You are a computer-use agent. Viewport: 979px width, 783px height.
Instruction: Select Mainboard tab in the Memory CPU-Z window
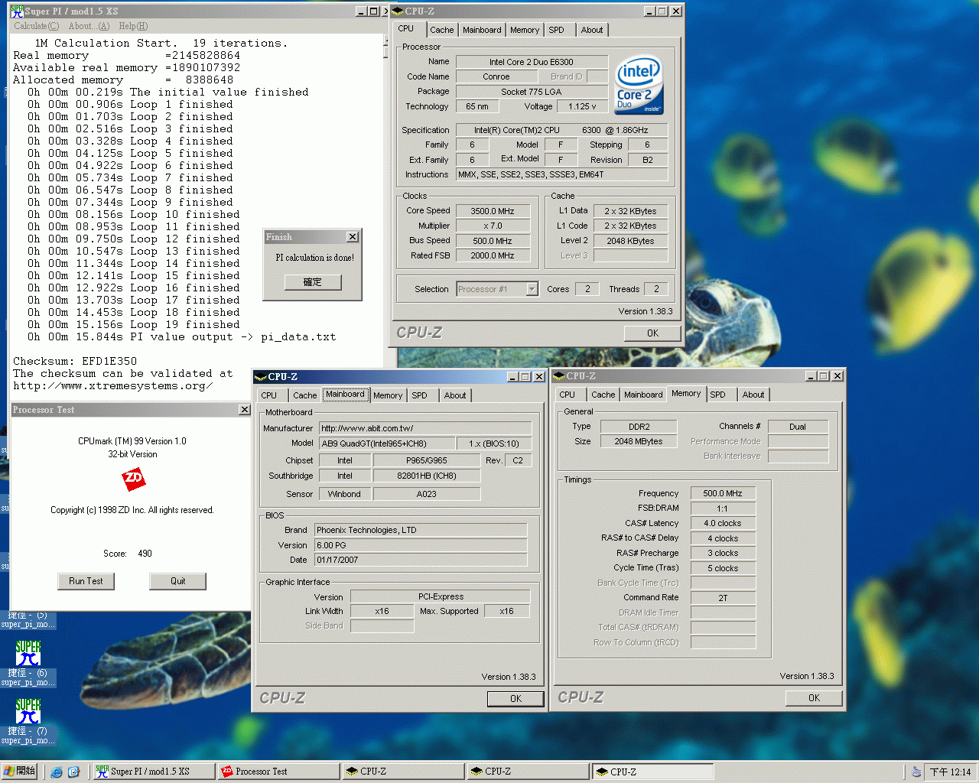point(643,395)
